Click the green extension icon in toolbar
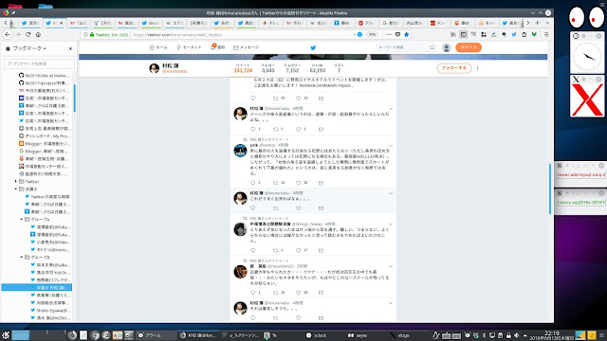The width and height of the screenshot is (607, 341). coord(534,34)
